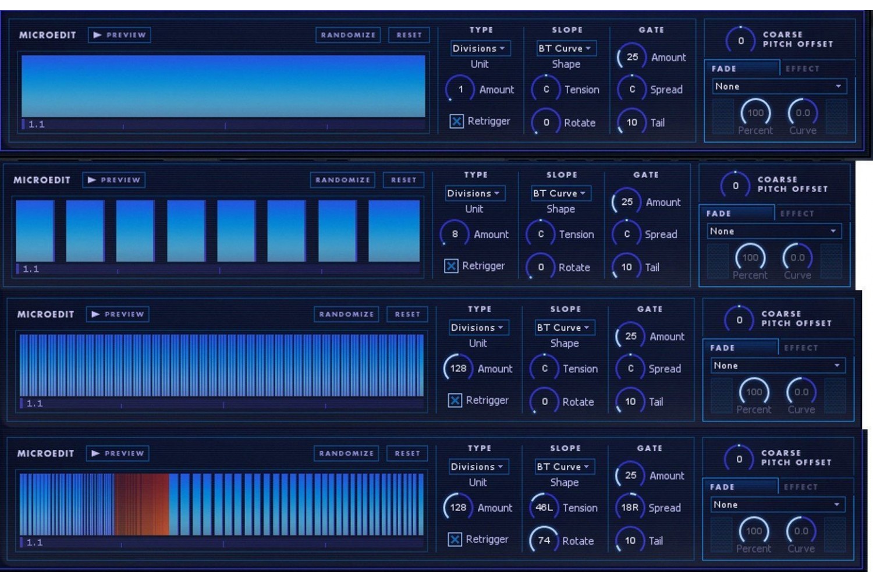Play Preview in the first MicroEdit panel
873x582 pixels.
click(120, 35)
